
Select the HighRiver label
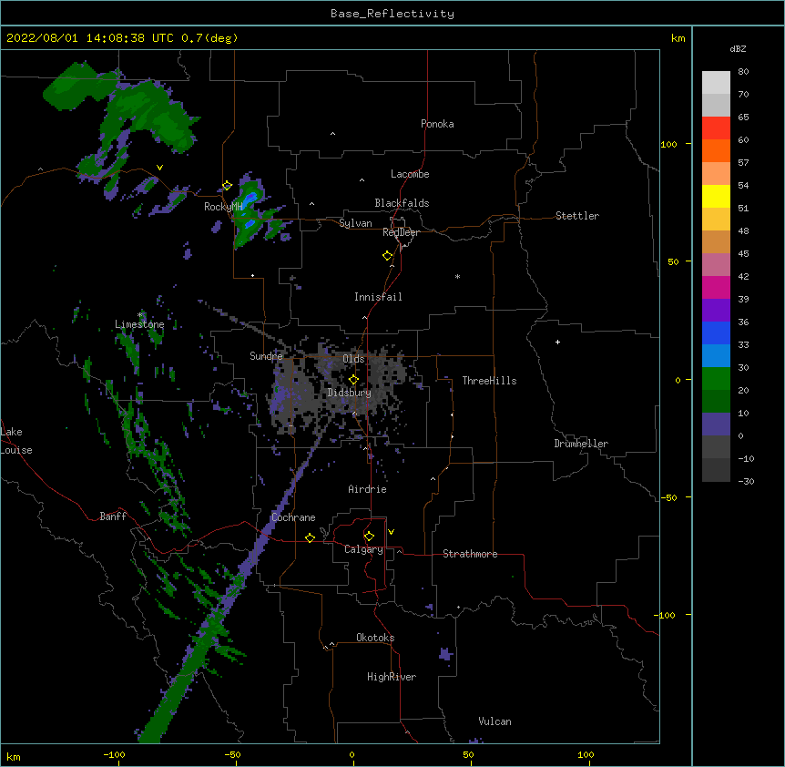click(x=392, y=677)
